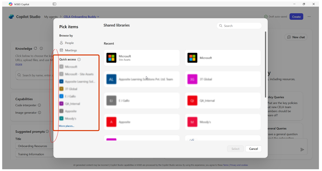The width and height of the screenshot is (322, 171).
Task: Click the Search field in Pick items dialog
Action: click(x=239, y=26)
